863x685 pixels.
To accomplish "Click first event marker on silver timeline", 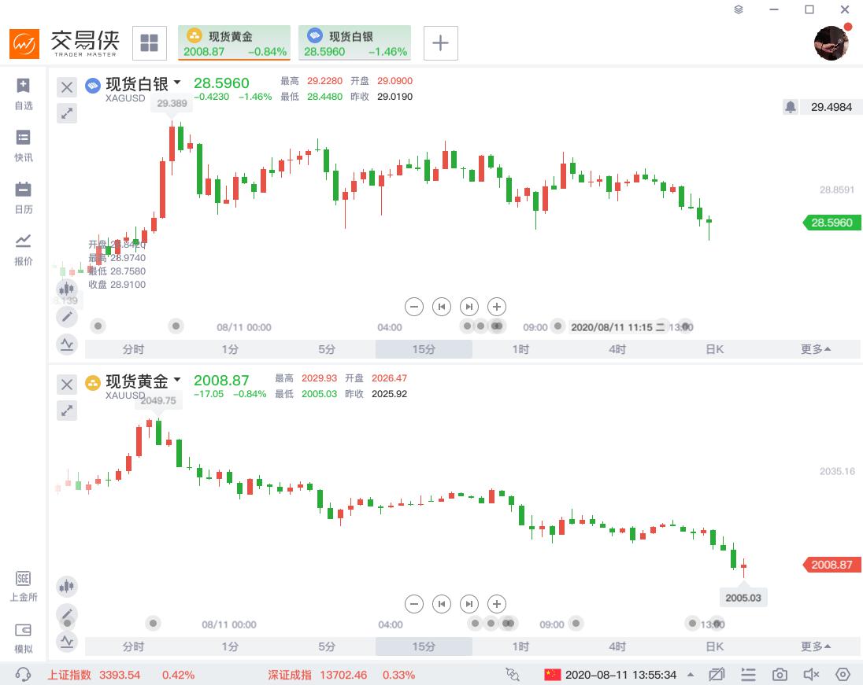I will pos(98,326).
